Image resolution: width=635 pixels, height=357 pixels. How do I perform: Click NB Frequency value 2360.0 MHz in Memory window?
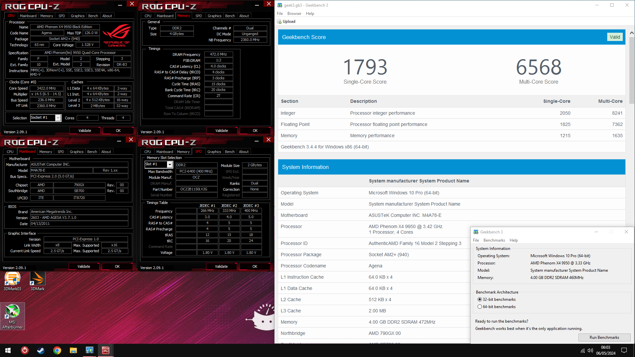(250, 40)
